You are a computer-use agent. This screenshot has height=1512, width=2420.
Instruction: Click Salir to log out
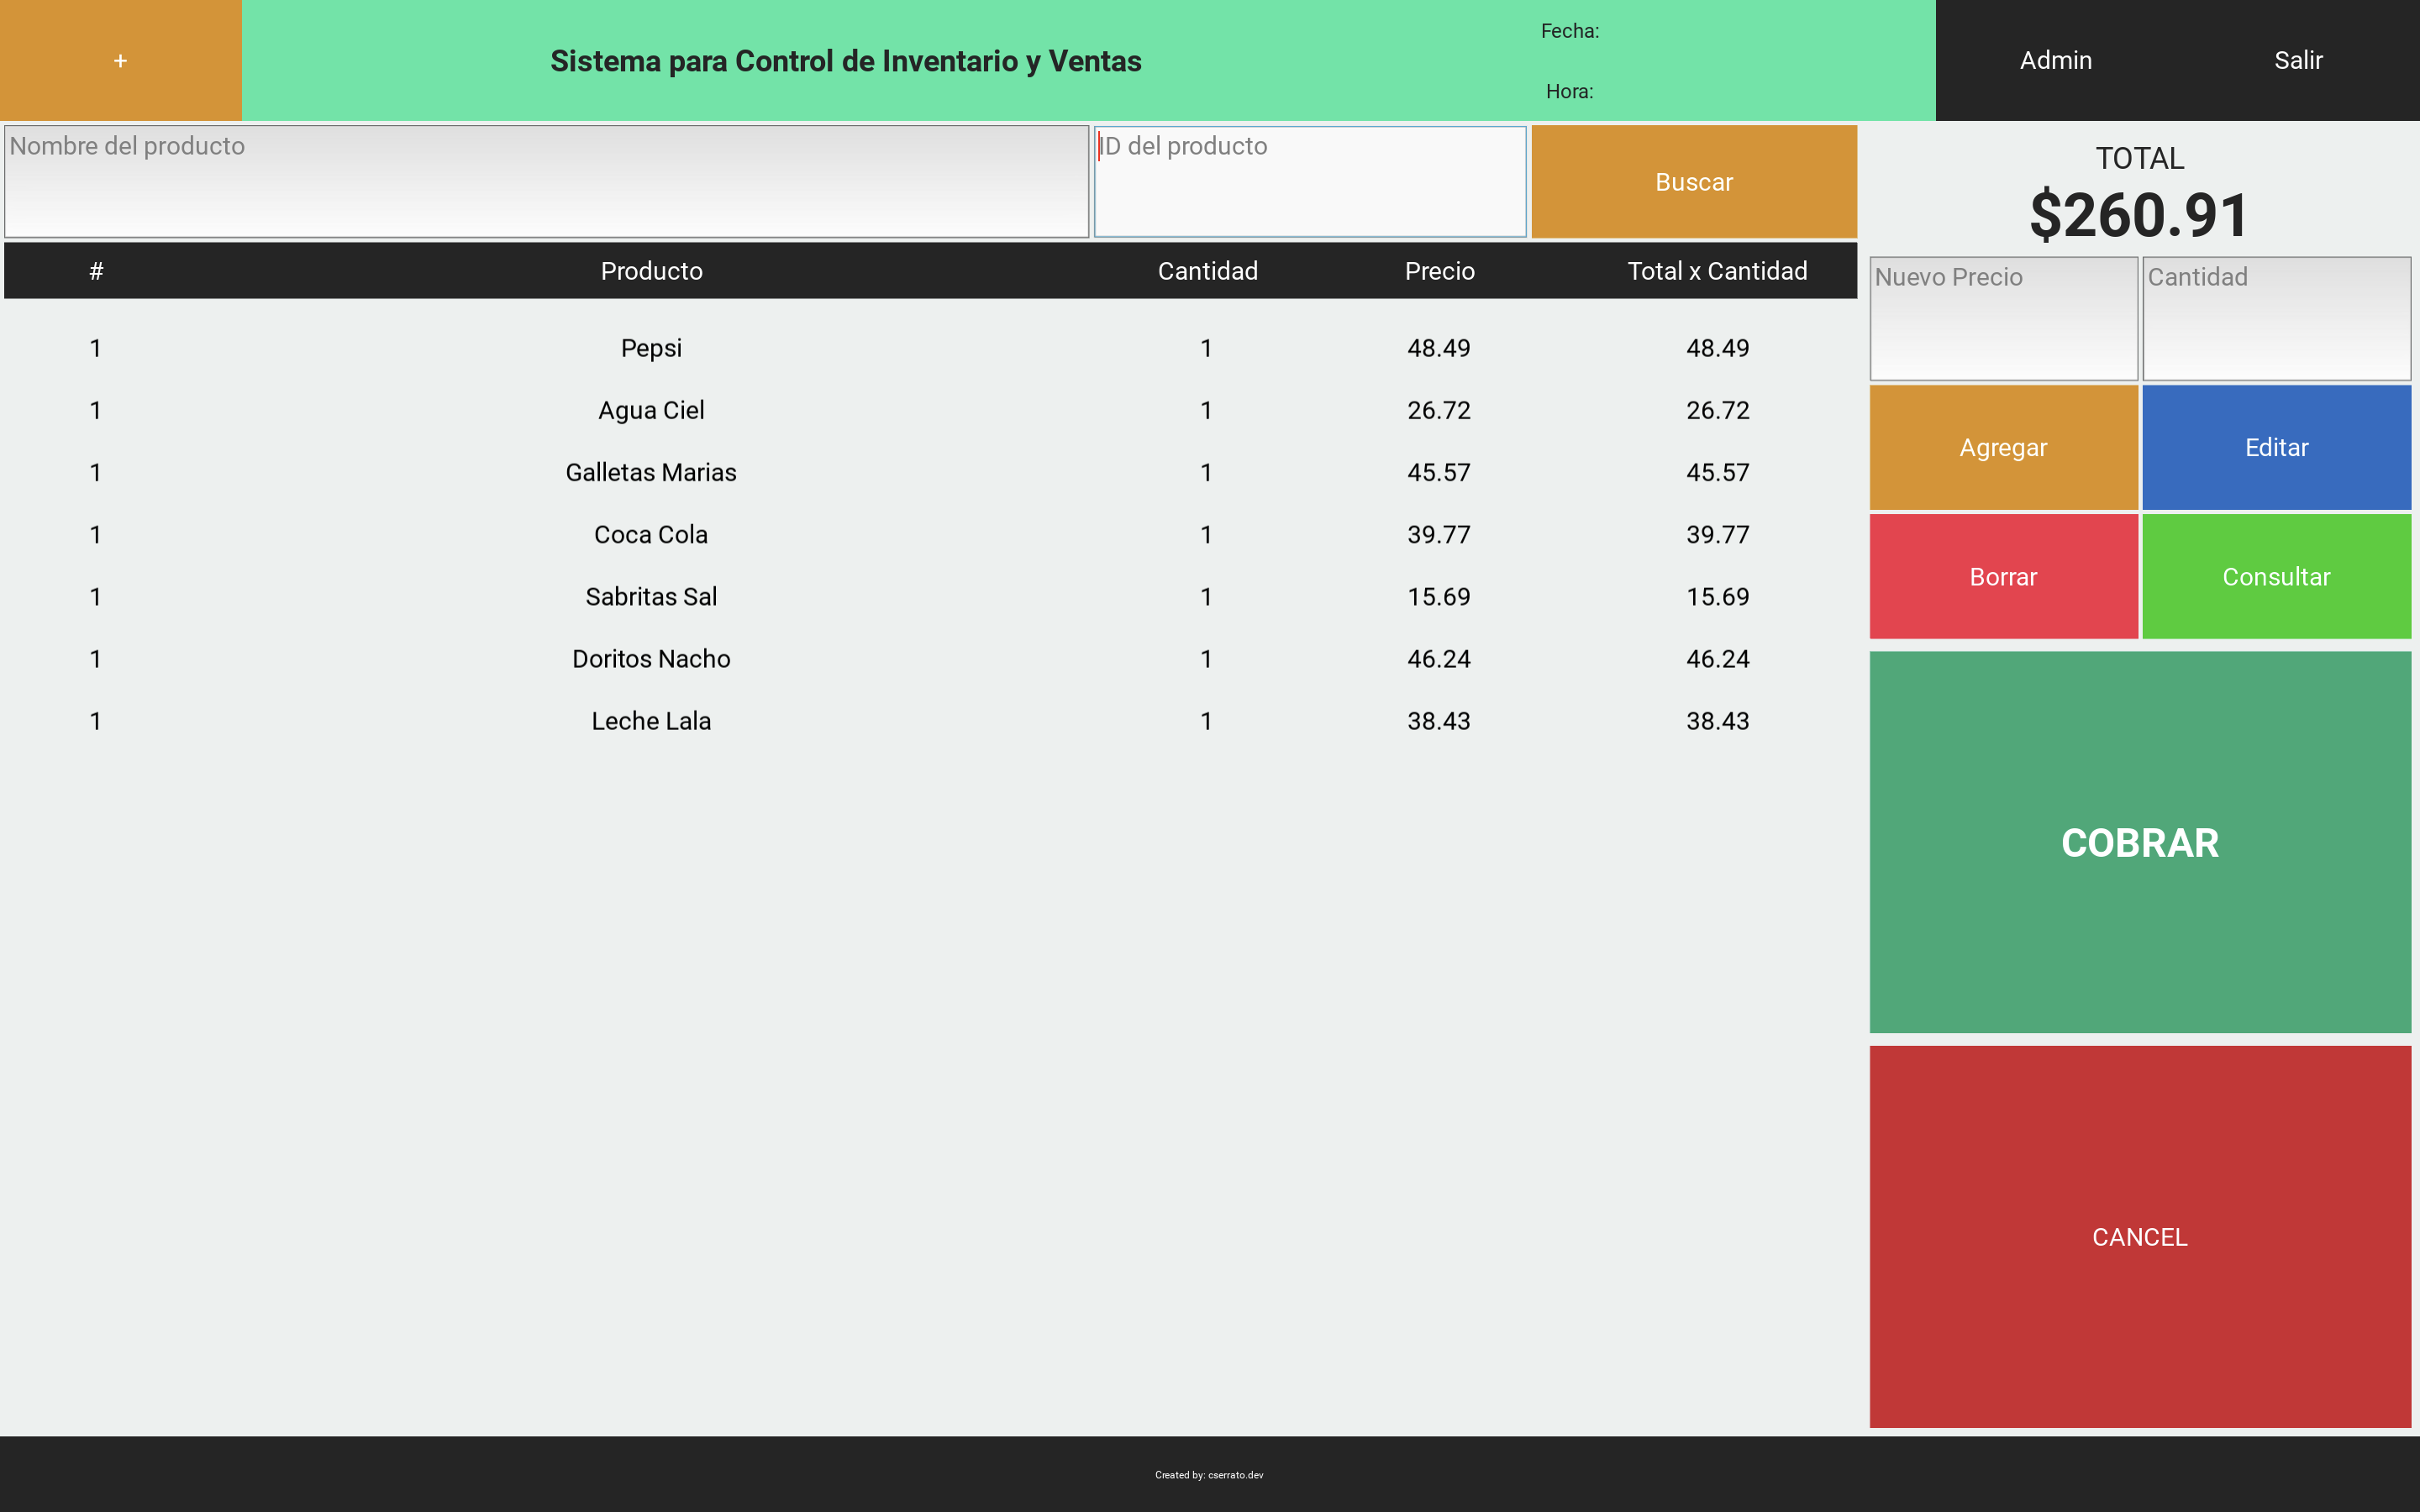coord(2298,60)
